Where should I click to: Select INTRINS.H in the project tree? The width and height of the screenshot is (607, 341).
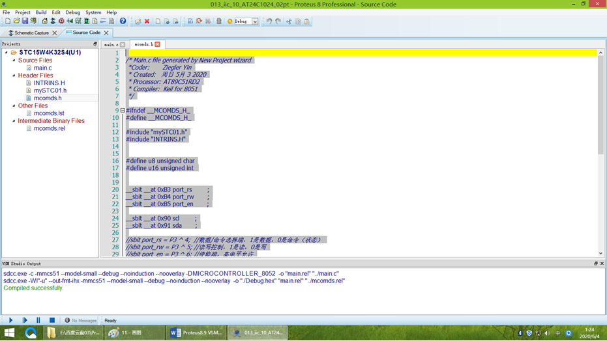point(49,83)
